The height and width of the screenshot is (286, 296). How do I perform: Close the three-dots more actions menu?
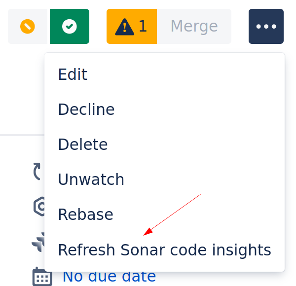(x=266, y=27)
